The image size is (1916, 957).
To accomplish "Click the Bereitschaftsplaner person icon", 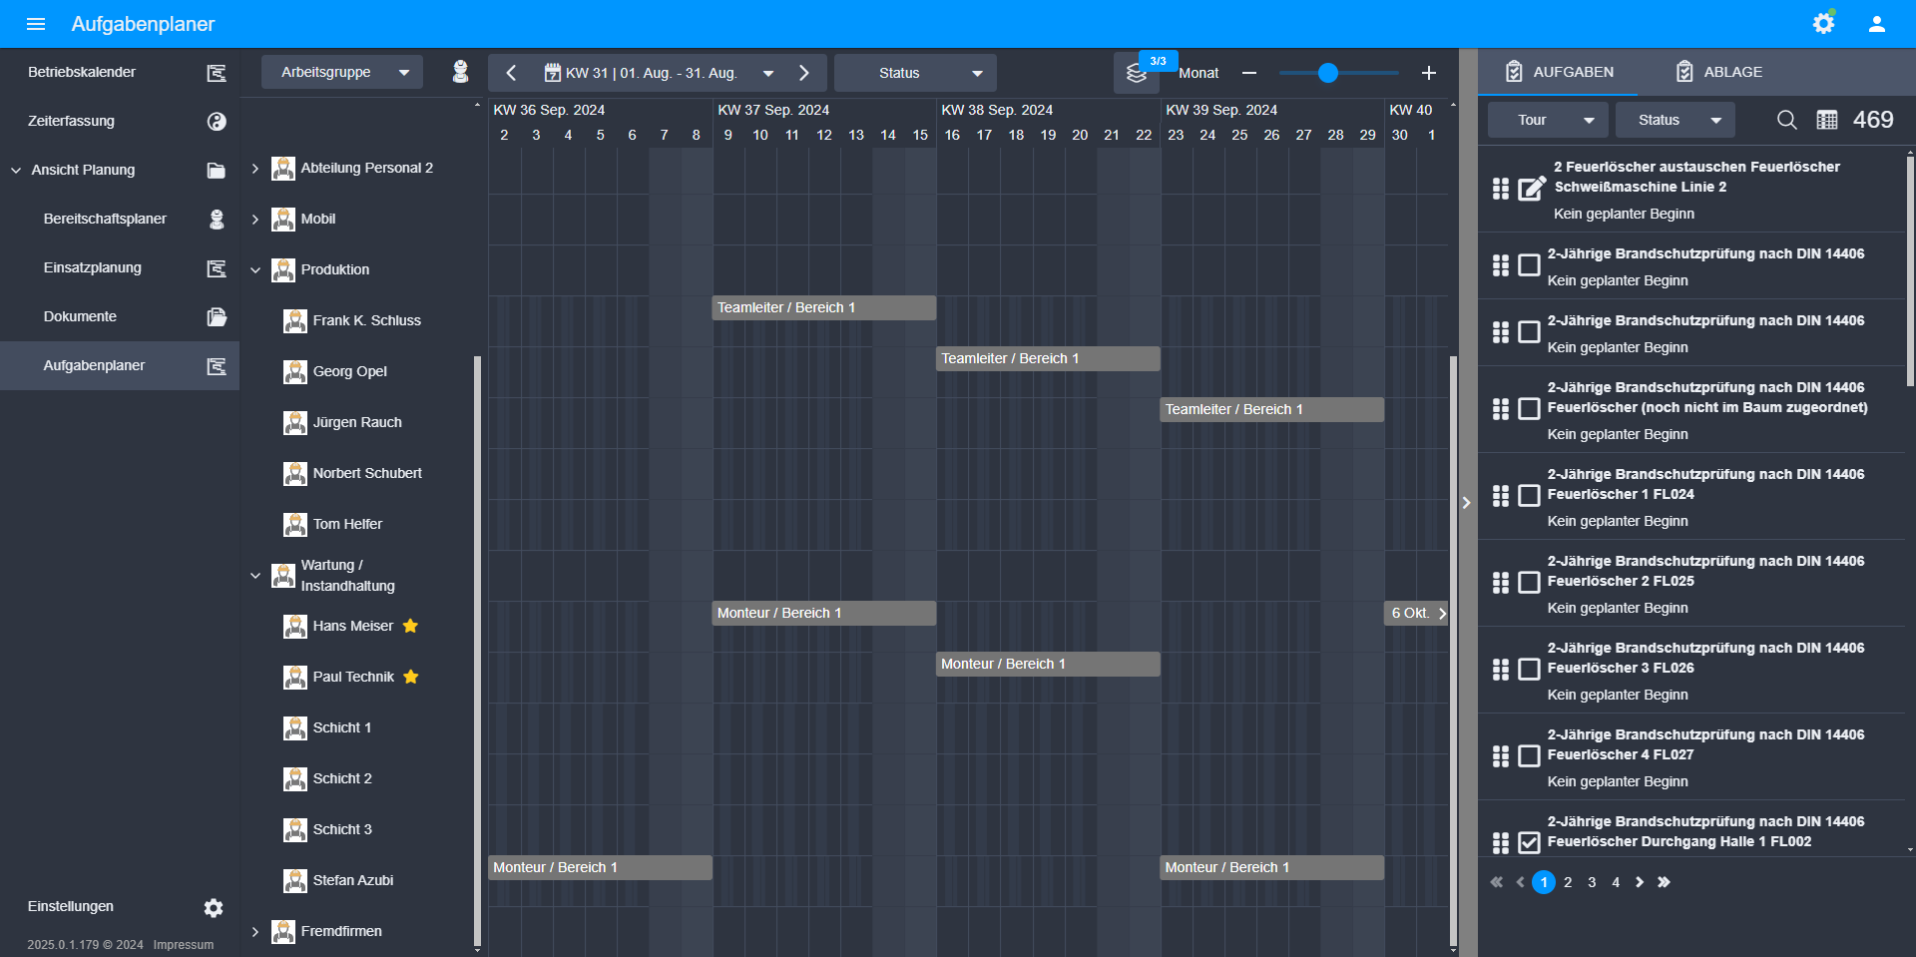I will (x=217, y=220).
